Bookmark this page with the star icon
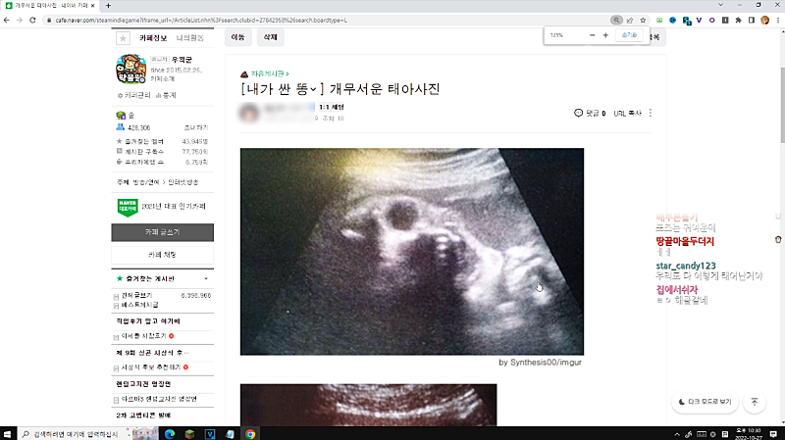The image size is (785, 440). [643, 20]
